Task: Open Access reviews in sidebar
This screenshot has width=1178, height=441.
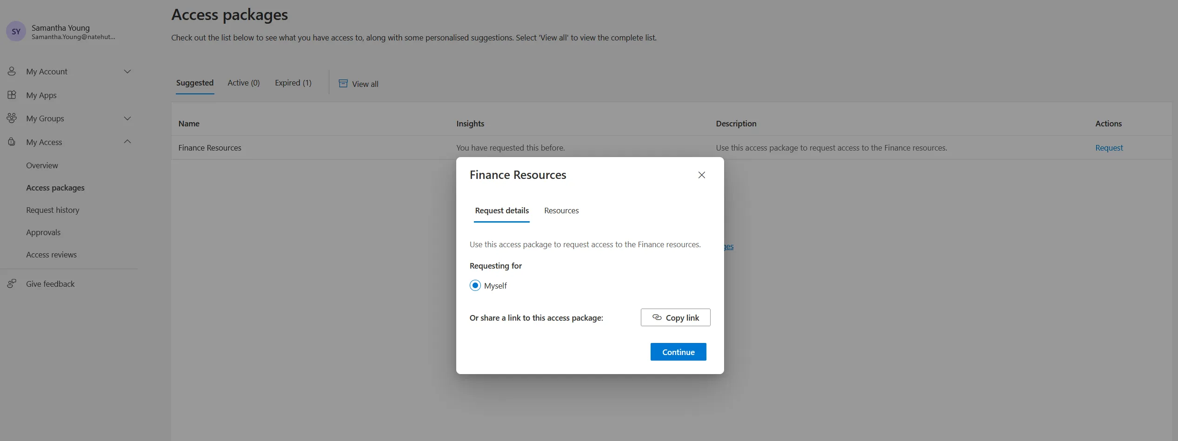Action: [x=51, y=255]
